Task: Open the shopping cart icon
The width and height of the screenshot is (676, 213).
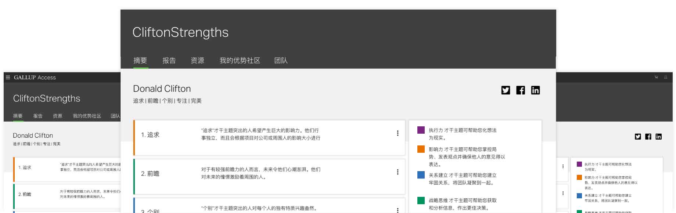Action: click(656, 77)
